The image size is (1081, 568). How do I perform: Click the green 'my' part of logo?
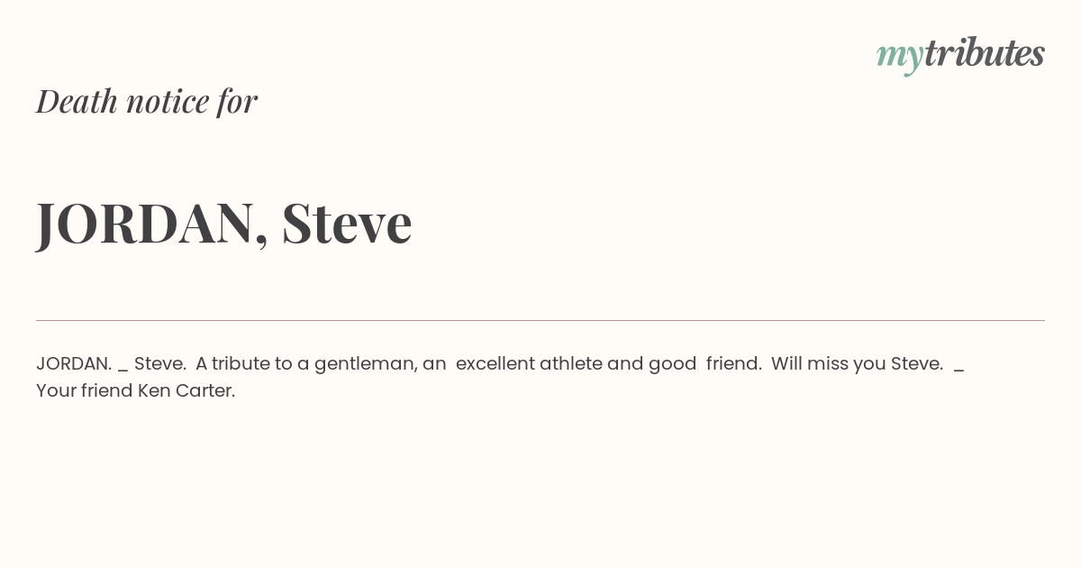pos(899,59)
